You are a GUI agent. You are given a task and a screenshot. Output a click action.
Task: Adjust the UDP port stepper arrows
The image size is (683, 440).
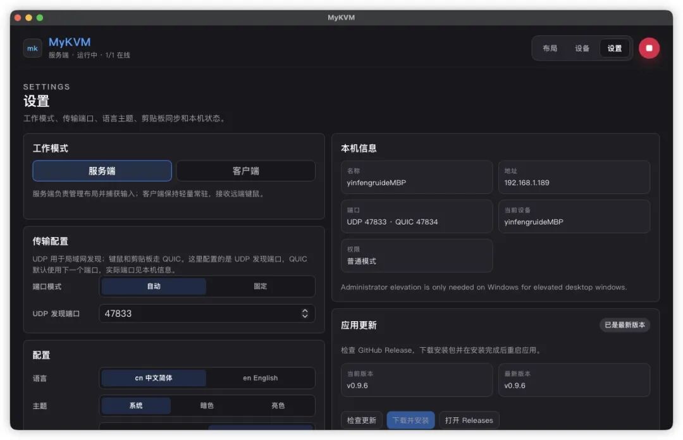tap(305, 314)
